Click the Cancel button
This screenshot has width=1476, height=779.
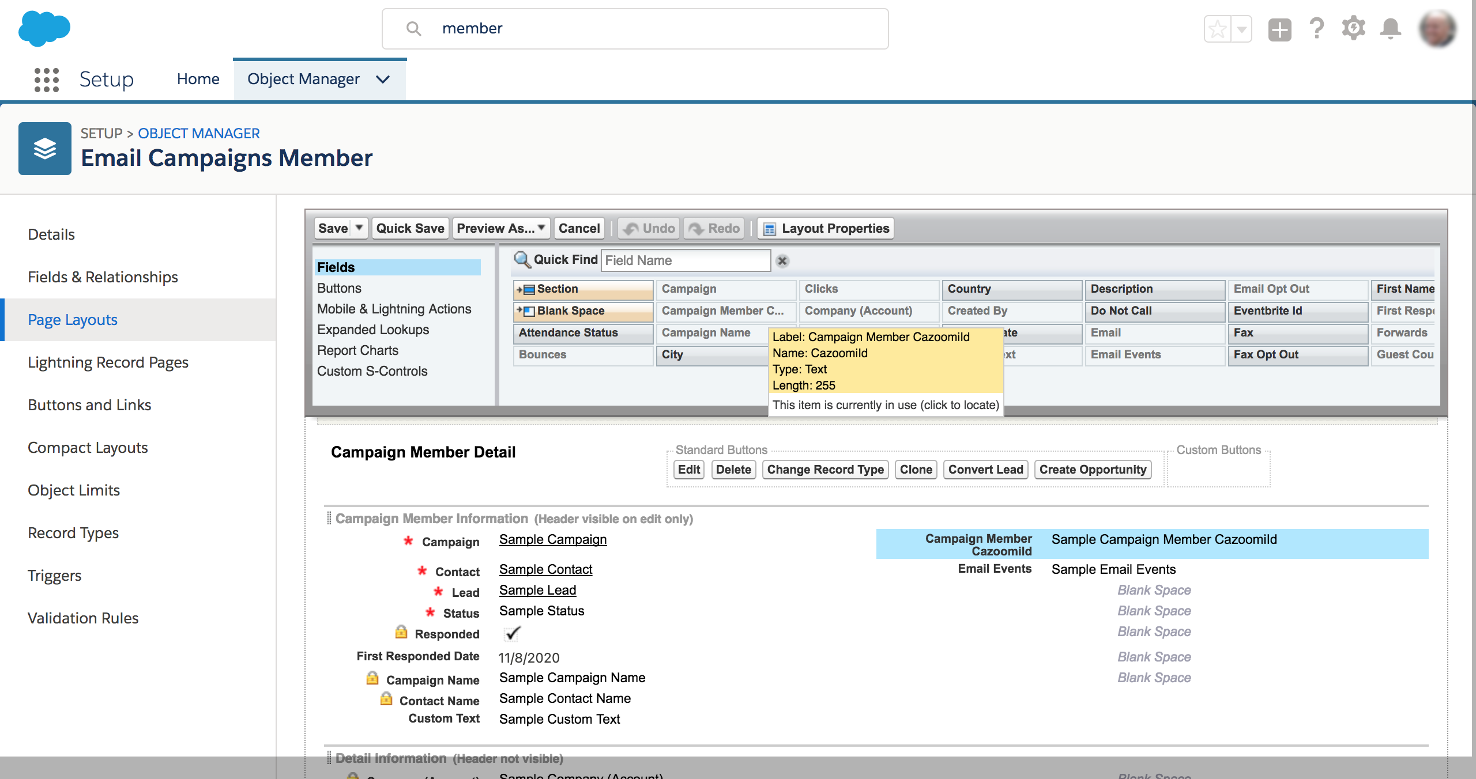[579, 229]
